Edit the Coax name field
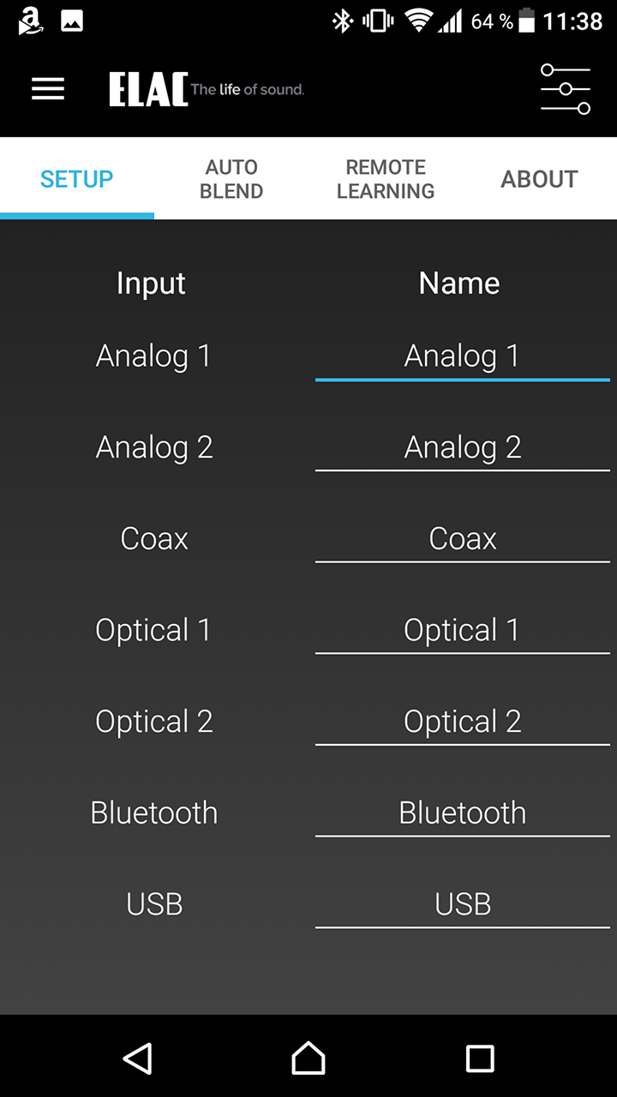The image size is (617, 1097). 463,540
